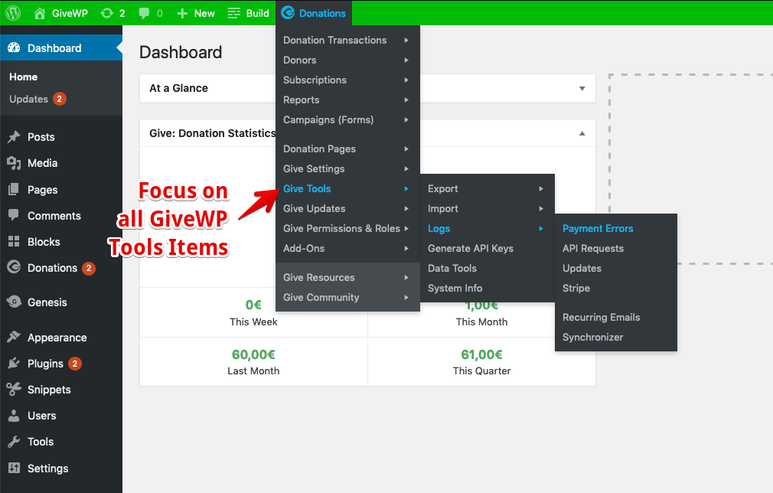Choose System Info in submenu
Viewport: 773px width, 493px height.
pos(487,289)
